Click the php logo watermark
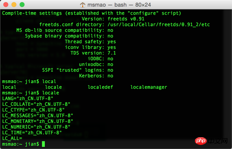Screen dimensions: 232x149 tap(201, 141)
